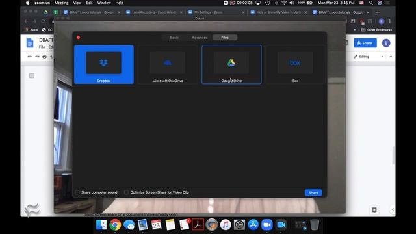Open Calendar from the Dock
The height and width of the screenshot is (234, 416).
pos(156,225)
